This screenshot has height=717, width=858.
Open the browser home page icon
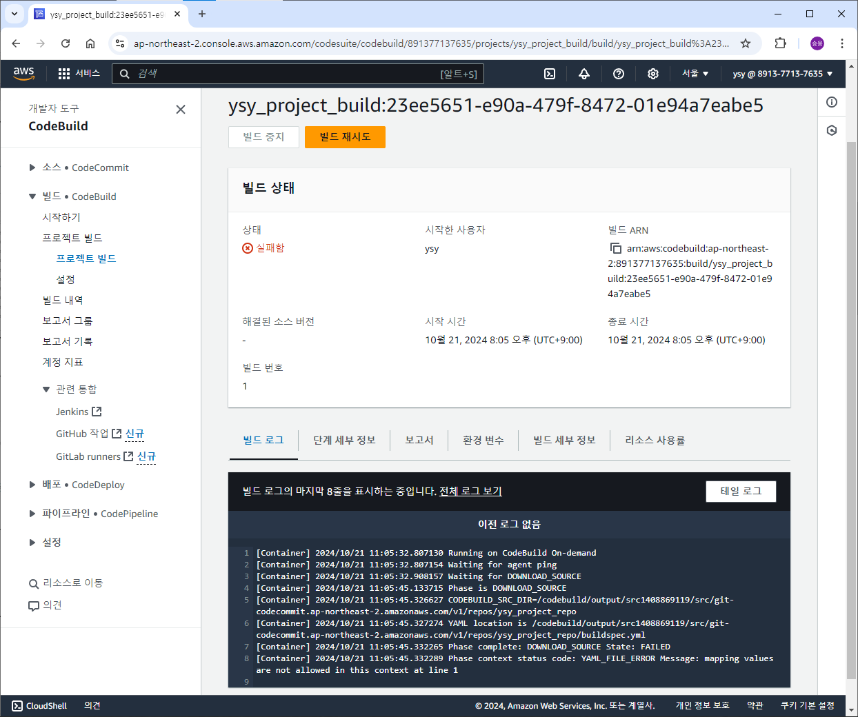(x=90, y=43)
